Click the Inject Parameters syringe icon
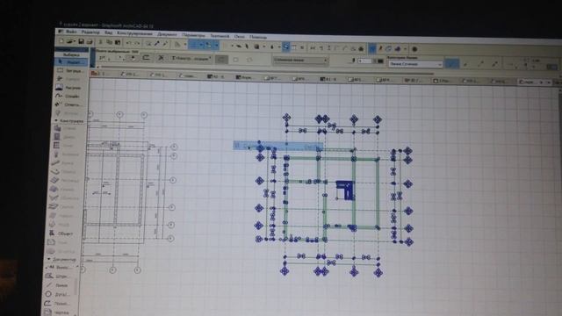This screenshot has height=316, width=562. (165, 44)
